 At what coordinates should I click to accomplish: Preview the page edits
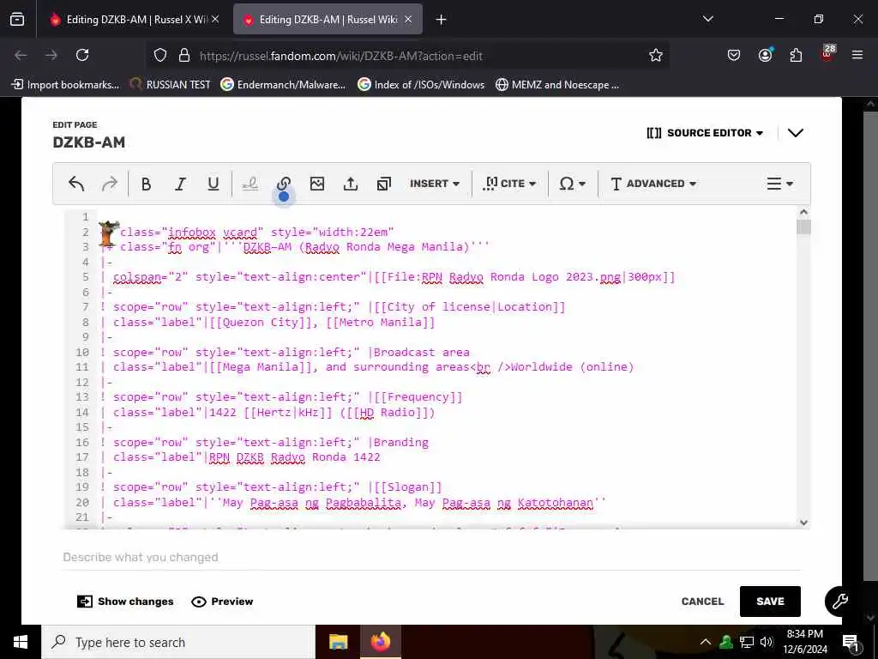[222, 602]
